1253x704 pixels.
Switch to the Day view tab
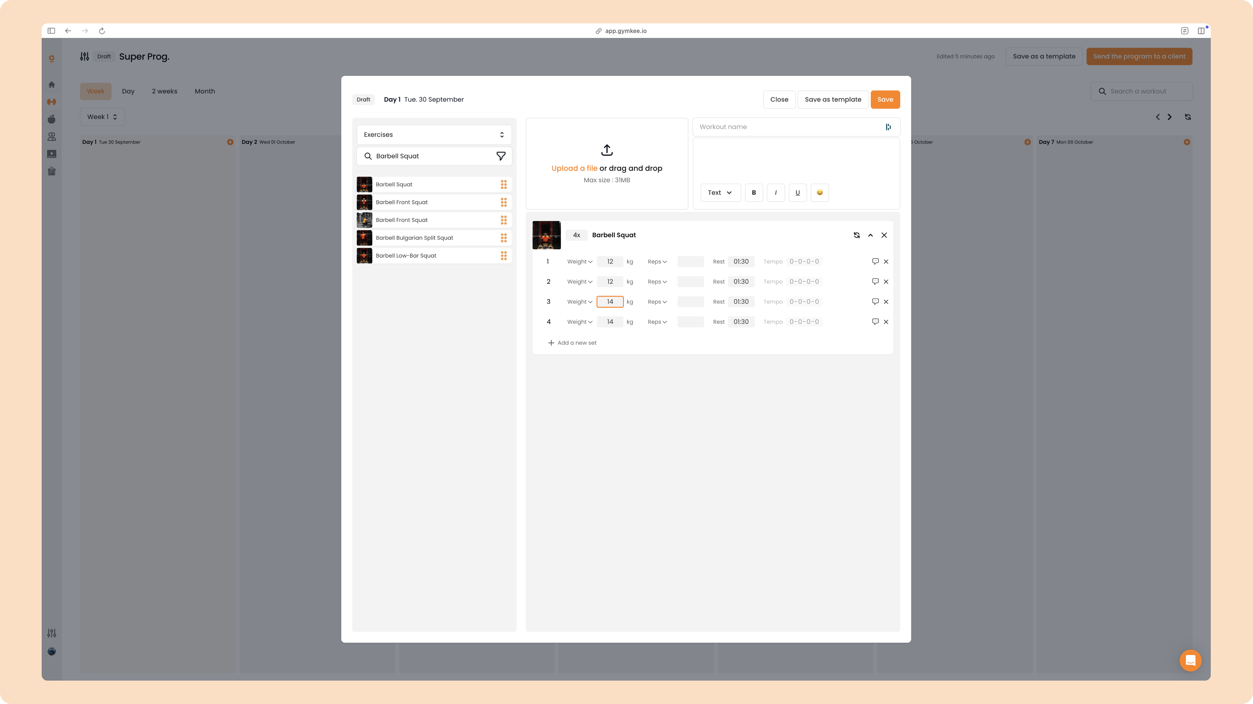pyautogui.click(x=128, y=91)
